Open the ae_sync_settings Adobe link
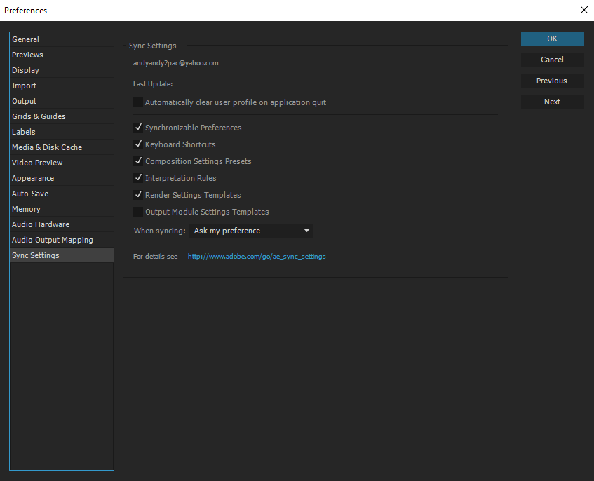Image resolution: width=594 pixels, height=481 pixels. (x=257, y=257)
